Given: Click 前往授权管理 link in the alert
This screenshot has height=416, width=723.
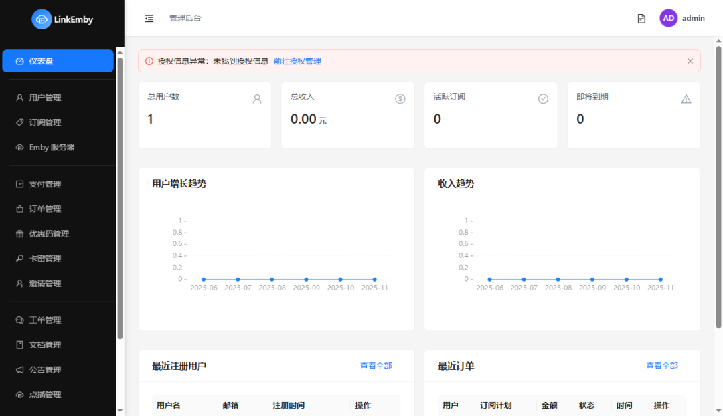Looking at the screenshot, I should click(x=299, y=61).
